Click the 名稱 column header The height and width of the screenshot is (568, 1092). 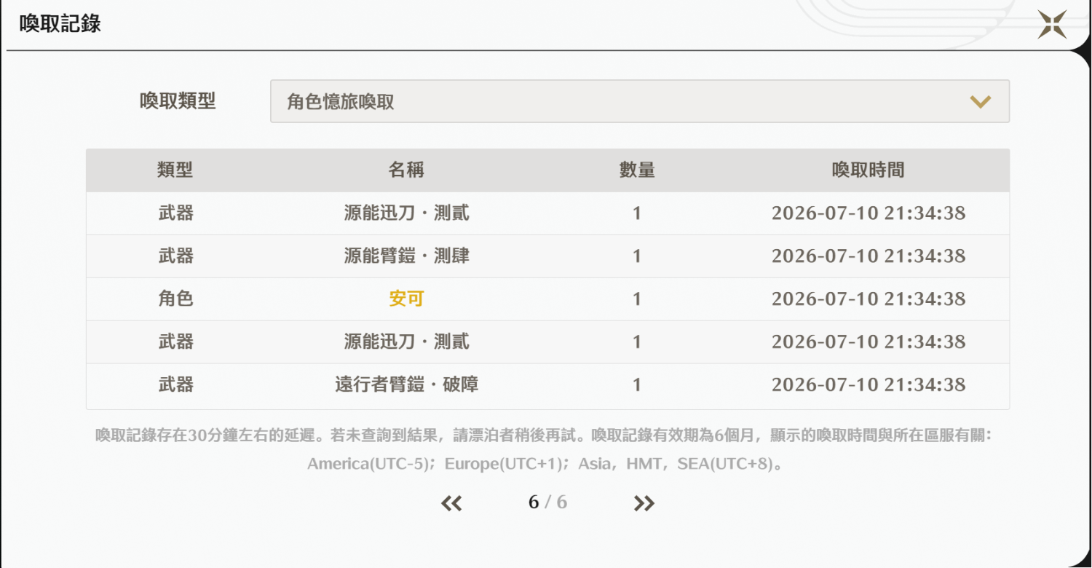pyautogui.click(x=406, y=170)
